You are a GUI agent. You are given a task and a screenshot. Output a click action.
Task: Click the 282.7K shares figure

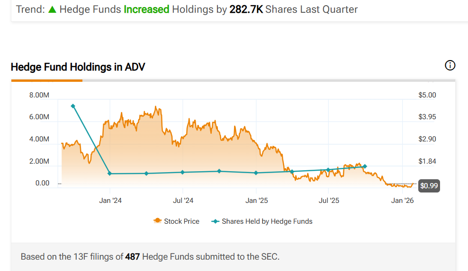tap(246, 9)
